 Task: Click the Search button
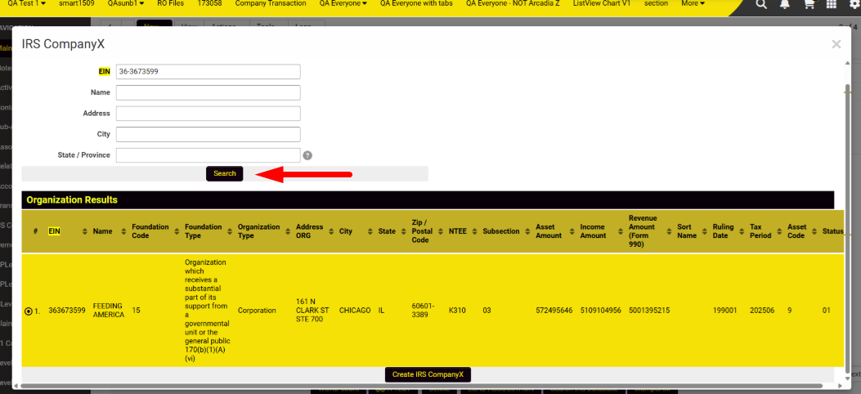(225, 173)
